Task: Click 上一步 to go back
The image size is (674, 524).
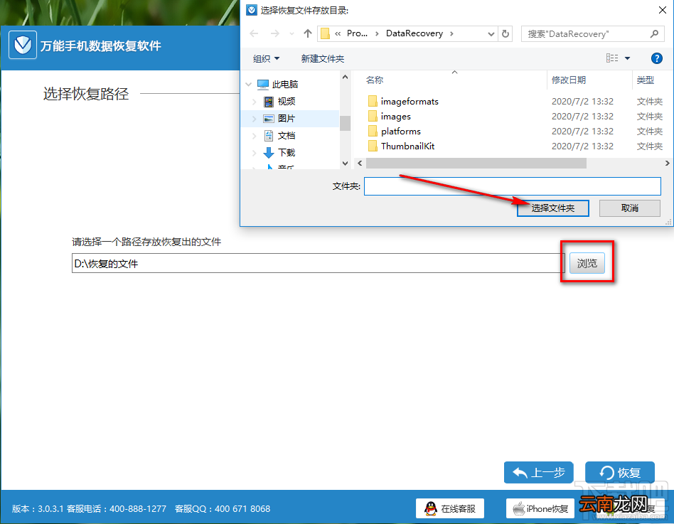Action: click(x=539, y=472)
